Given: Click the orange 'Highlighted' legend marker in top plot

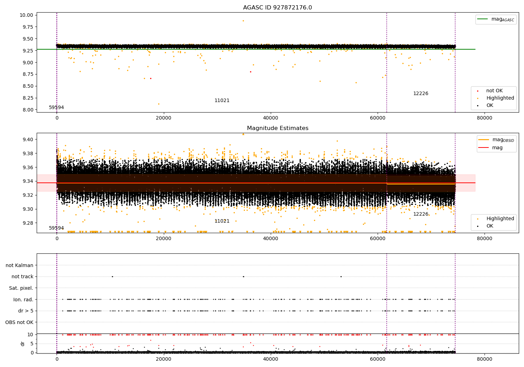Looking at the screenshot, I should [478, 98].
